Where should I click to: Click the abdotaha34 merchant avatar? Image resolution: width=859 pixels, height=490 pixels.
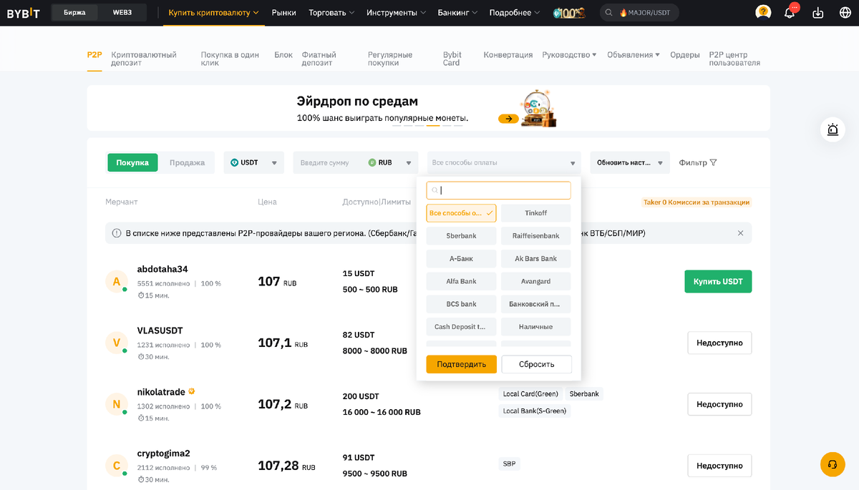coord(117,282)
